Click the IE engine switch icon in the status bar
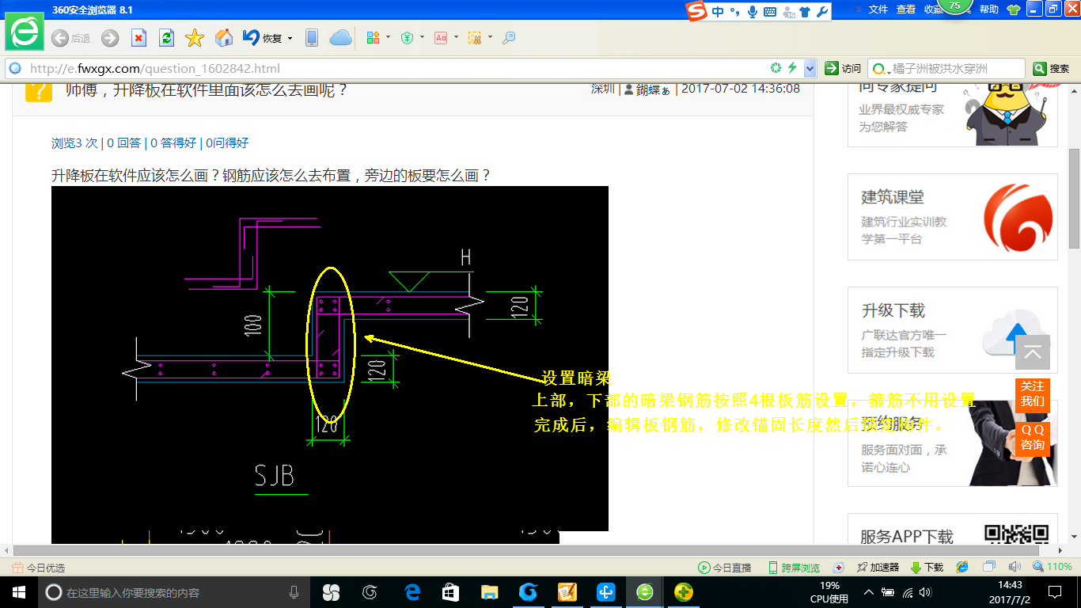The height and width of the screenshot is (608, 1081). click(x=962, y=567)
